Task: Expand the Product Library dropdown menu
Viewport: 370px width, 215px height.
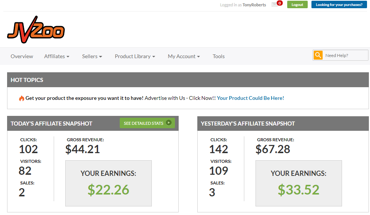Action: click(135, 56)
